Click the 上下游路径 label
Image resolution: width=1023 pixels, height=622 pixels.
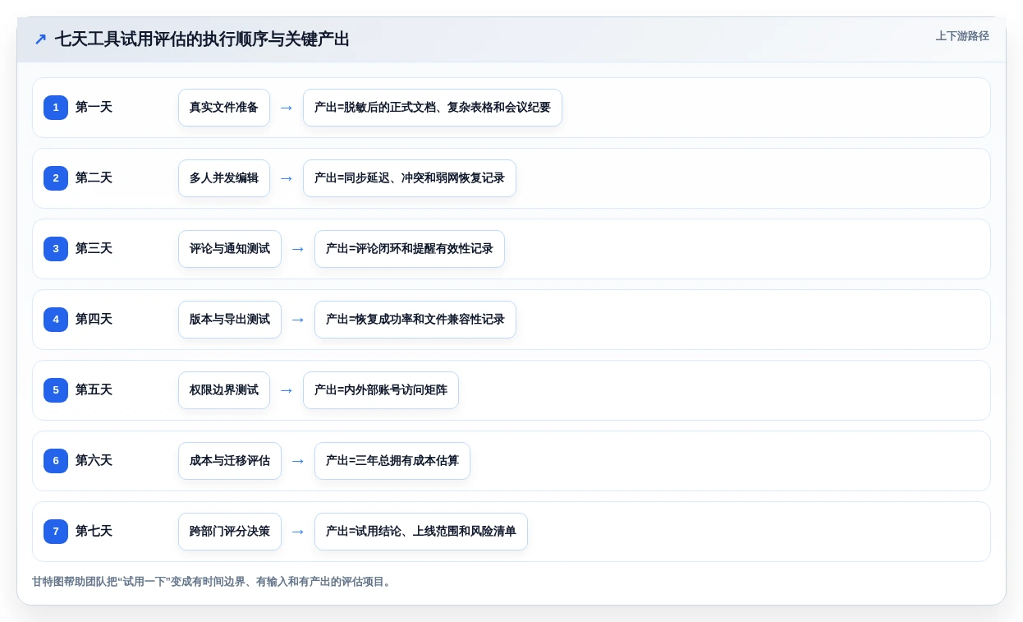[962, 36]
